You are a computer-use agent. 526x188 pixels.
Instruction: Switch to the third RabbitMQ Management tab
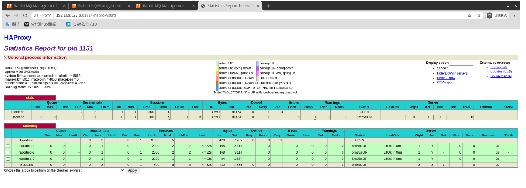click(x=165, y=6)
